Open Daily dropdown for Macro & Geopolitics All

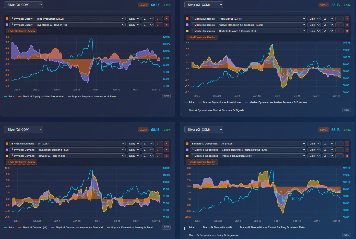[314, 143]
